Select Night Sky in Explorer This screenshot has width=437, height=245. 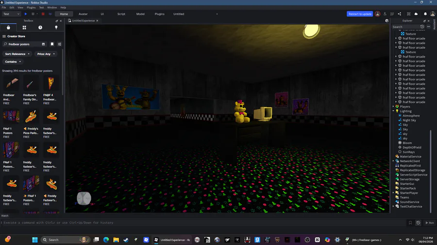pyautogui.click(x=409, y=120)
